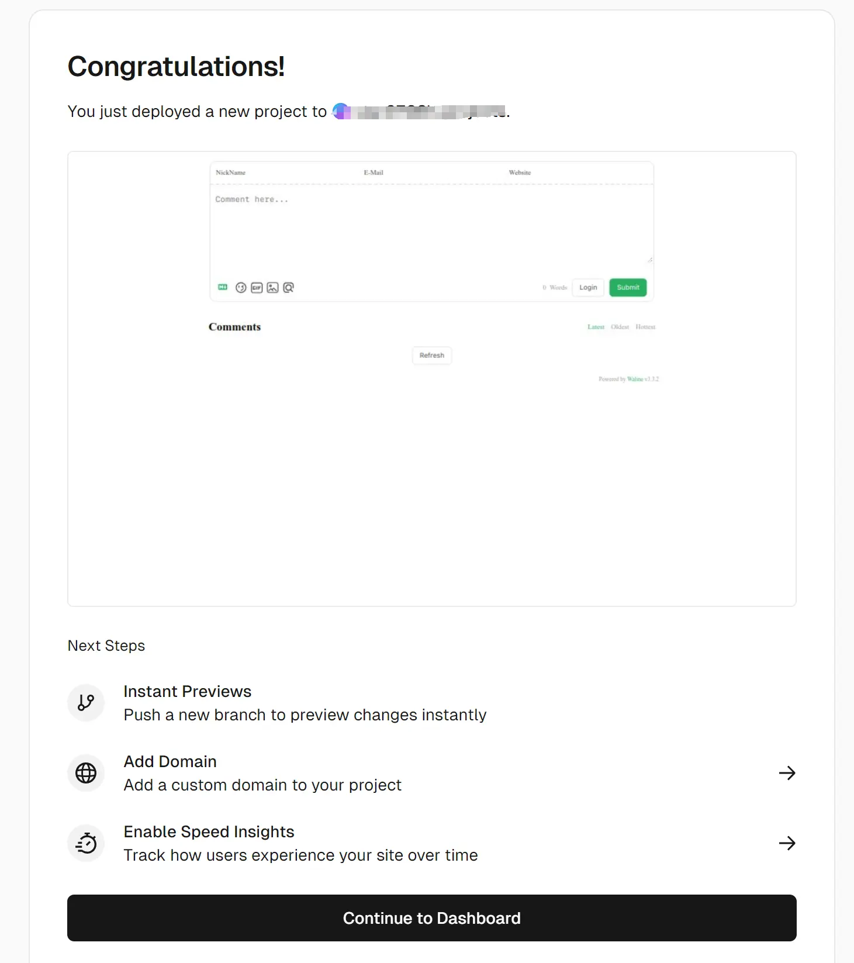Click the Markdown guide icon
This screenshot has height=963, width=854.
point(223,287)
